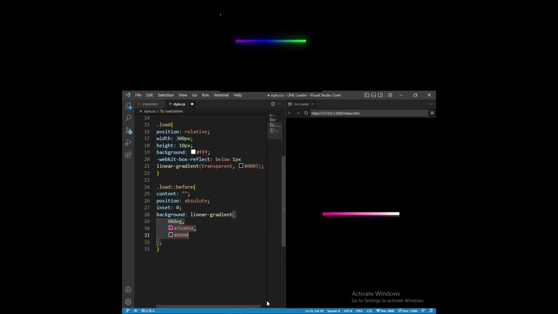This screenshot has width=558, height=314.
Task: Open the Help menu
Action: (238, 95)
